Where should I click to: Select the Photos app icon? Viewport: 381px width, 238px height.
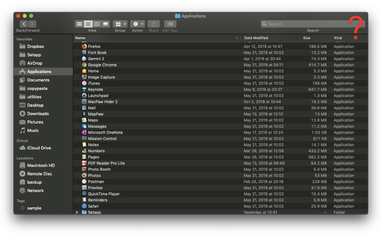tap(84, 175)
